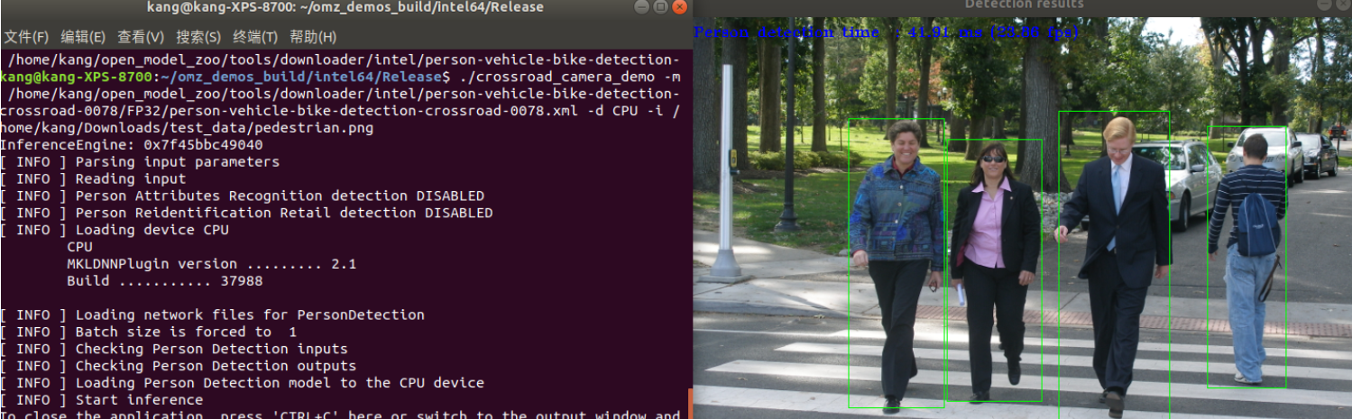1352x419 pixels.
Task: Click the 'Parsing input parameters' log line
Action: tap(140, 162)
